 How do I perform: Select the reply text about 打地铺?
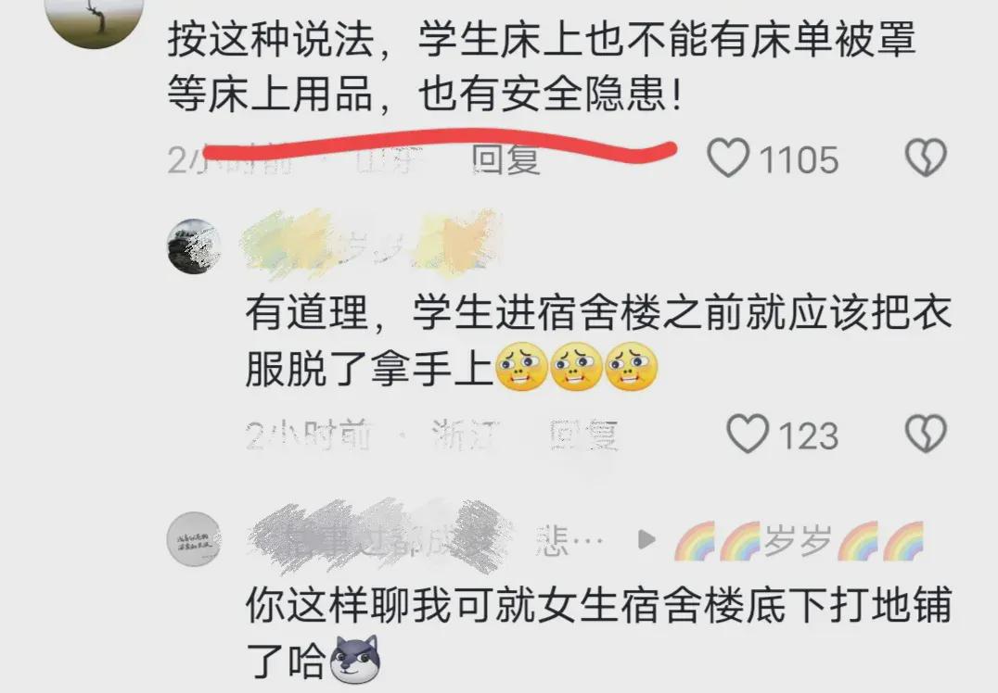click(x=598, y=632)
